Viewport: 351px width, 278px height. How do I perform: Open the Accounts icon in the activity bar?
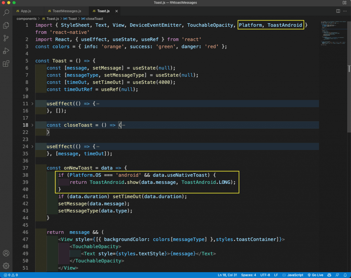(6, 253)
